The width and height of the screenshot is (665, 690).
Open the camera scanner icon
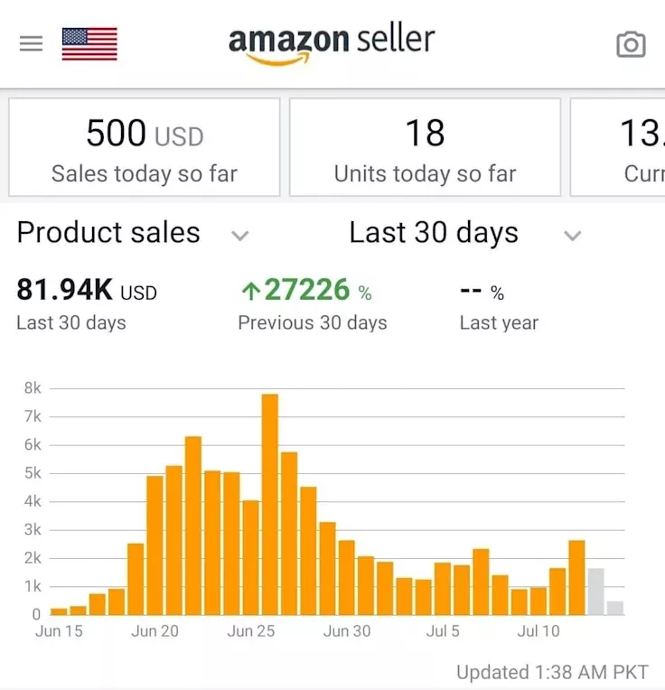click(x=631, y=44)
